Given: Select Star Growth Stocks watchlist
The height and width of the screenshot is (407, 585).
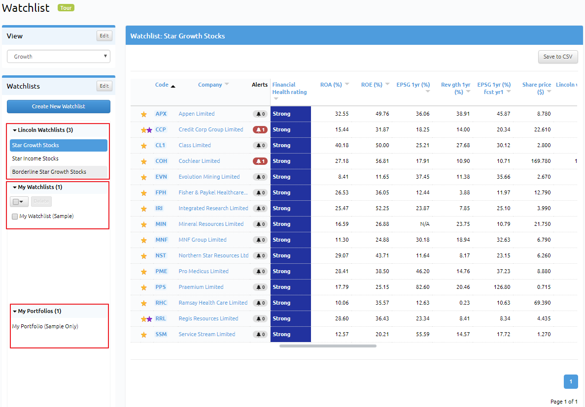Looking at the screenshot, I should click(x=59, y=145).
